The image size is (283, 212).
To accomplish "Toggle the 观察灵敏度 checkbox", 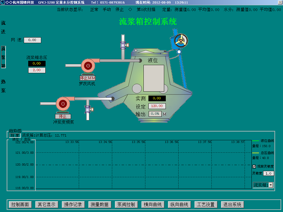I will pyautogui.click(x=254, y=167).
